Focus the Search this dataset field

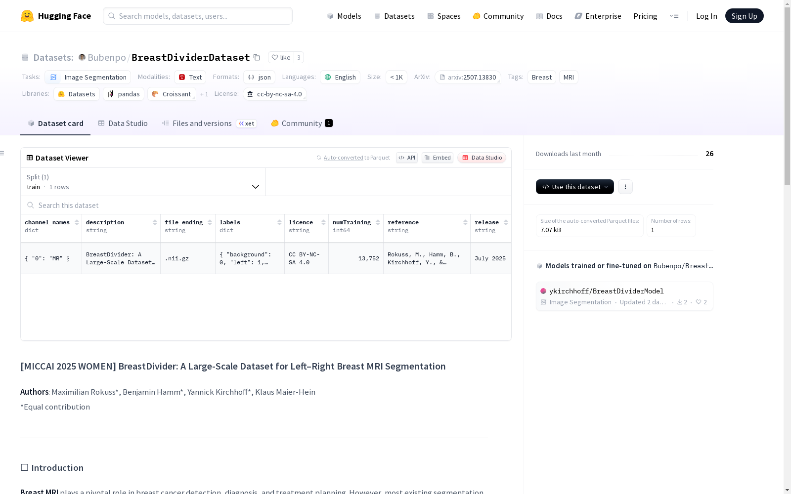tap(266, 205)
